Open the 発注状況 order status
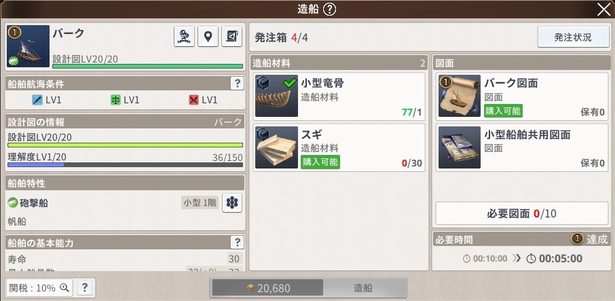This screenshot has width=615, height=301. coord(573,37)
